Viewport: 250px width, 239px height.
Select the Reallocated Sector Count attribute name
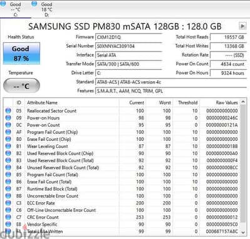(51, 111)
